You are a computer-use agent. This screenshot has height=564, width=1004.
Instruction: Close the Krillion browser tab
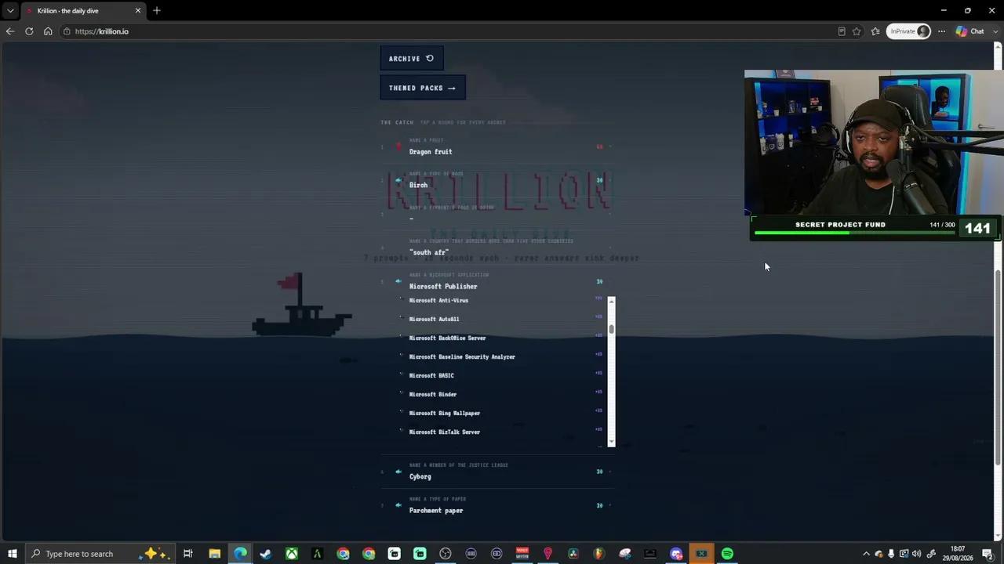139,11
